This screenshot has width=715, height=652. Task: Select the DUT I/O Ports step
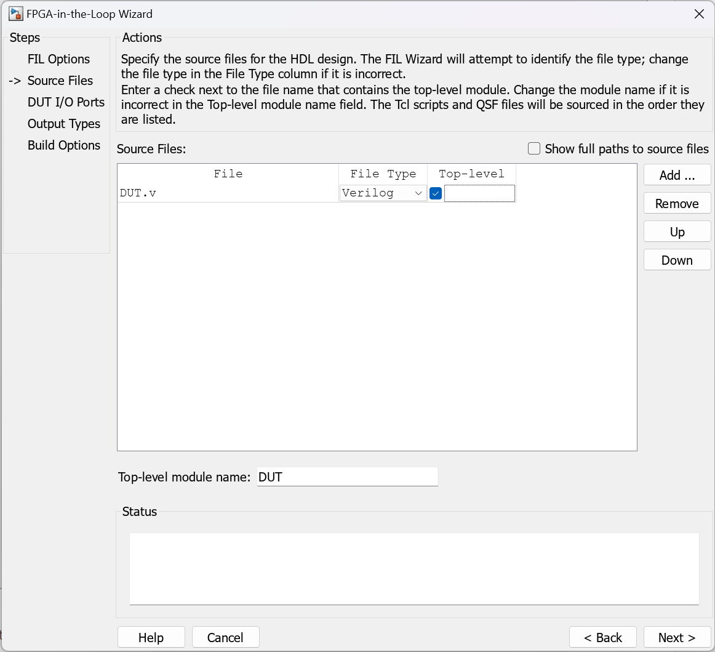66,102
